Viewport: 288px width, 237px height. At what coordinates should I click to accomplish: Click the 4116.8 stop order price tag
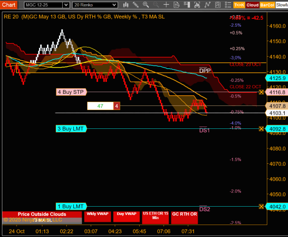276,92
